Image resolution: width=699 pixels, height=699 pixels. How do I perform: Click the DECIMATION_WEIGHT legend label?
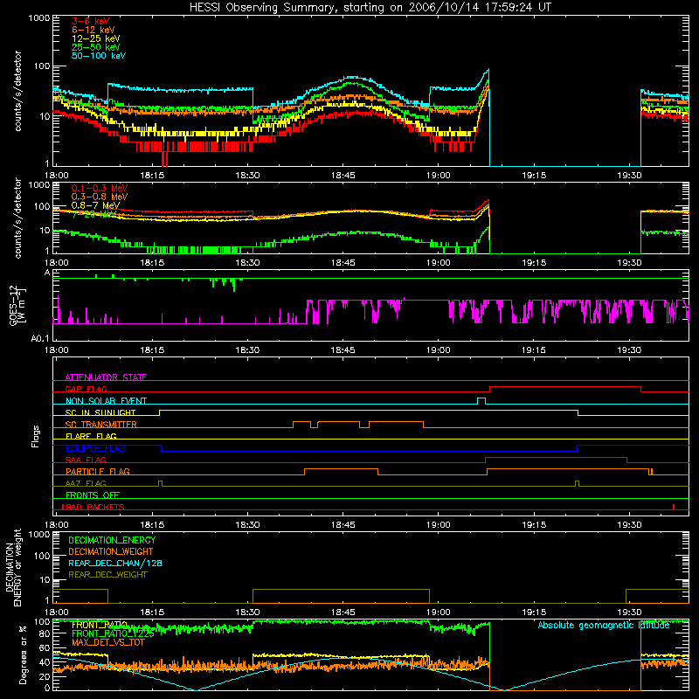click(111, 551)
